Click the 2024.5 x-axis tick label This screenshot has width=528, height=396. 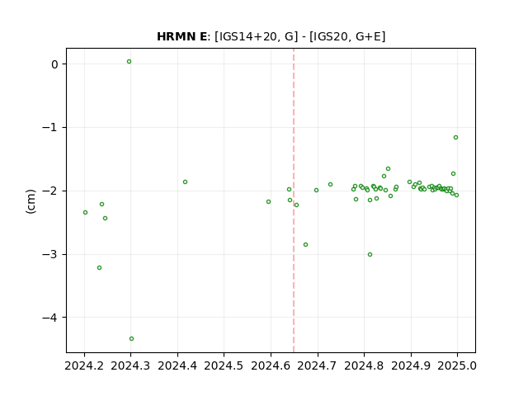pos(224,365)
